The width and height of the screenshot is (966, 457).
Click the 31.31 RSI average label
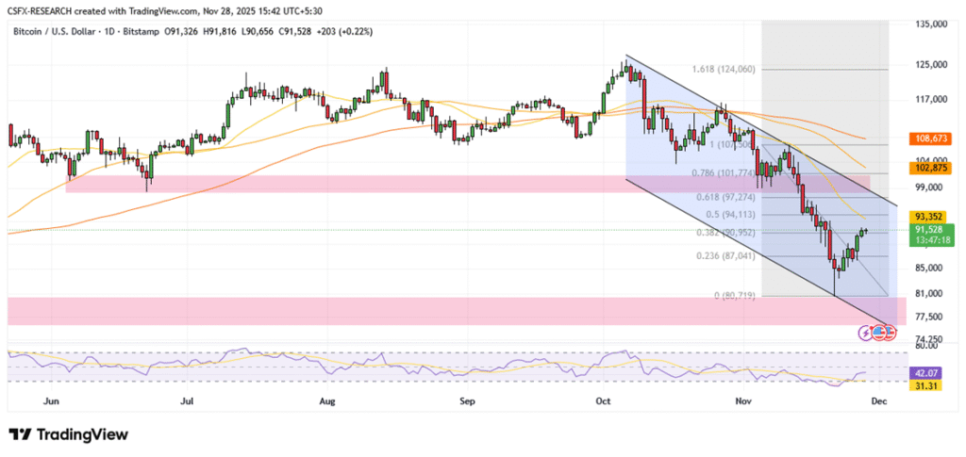[929, 386]
